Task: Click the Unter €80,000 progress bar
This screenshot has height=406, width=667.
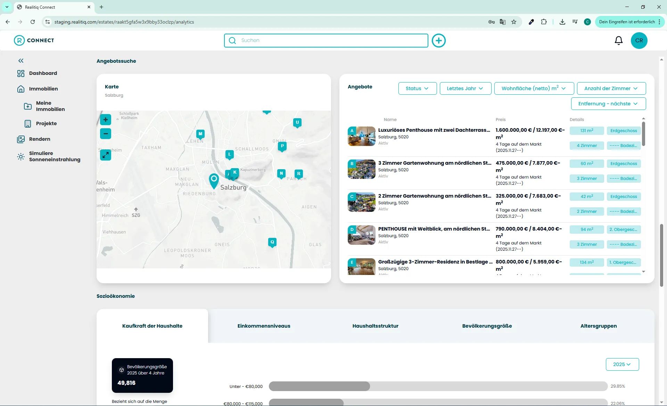Action: click(x=438, y=386)
